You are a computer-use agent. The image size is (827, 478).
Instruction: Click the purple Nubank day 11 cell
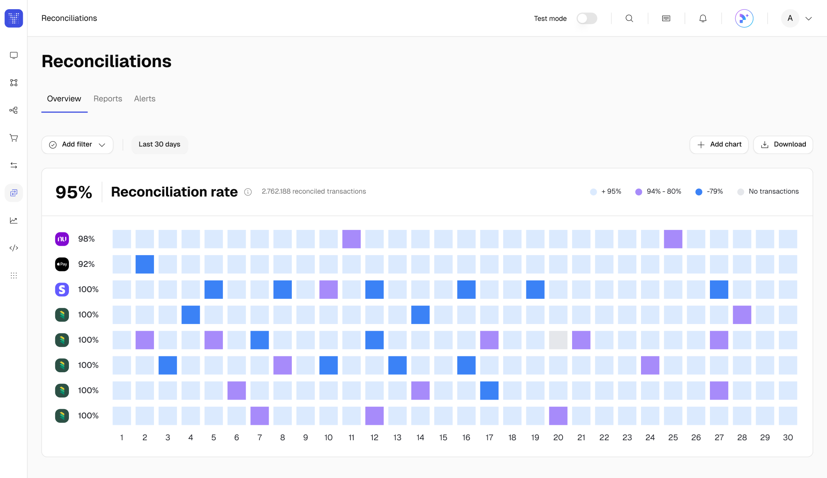pyautogui.click(x=351, y=239)
